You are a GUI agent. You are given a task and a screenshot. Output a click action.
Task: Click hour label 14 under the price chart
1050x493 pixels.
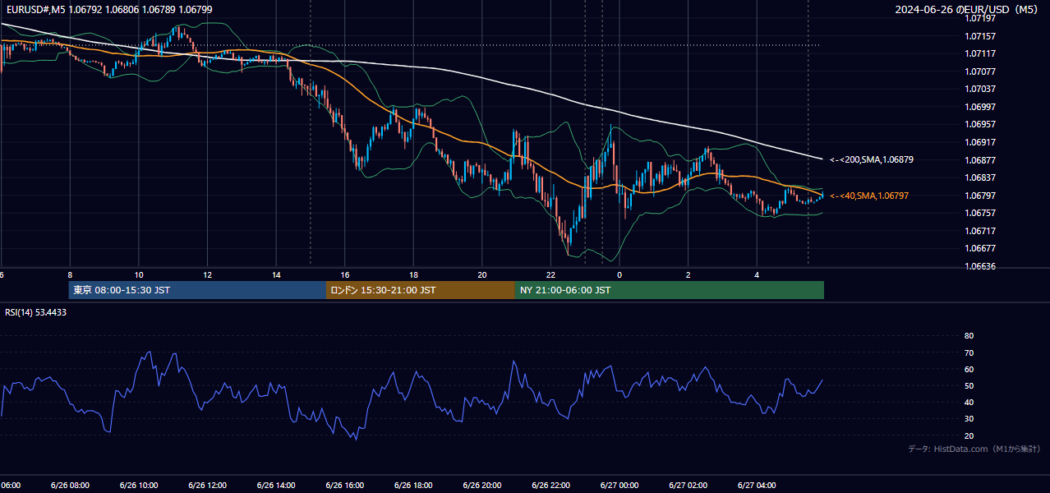click(x=276, y=275)
